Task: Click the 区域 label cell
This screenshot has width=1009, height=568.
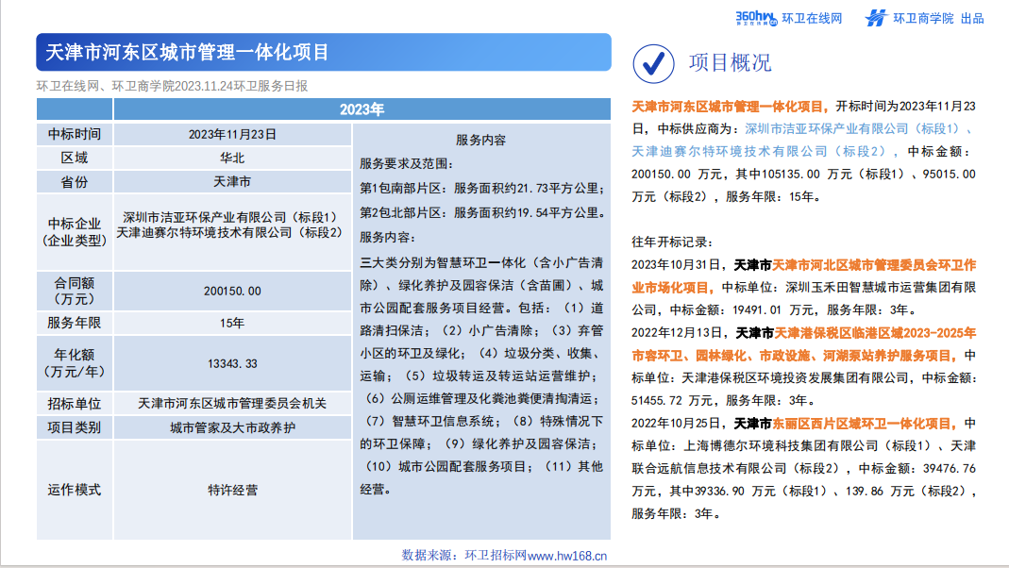Action: pos(75,159)
